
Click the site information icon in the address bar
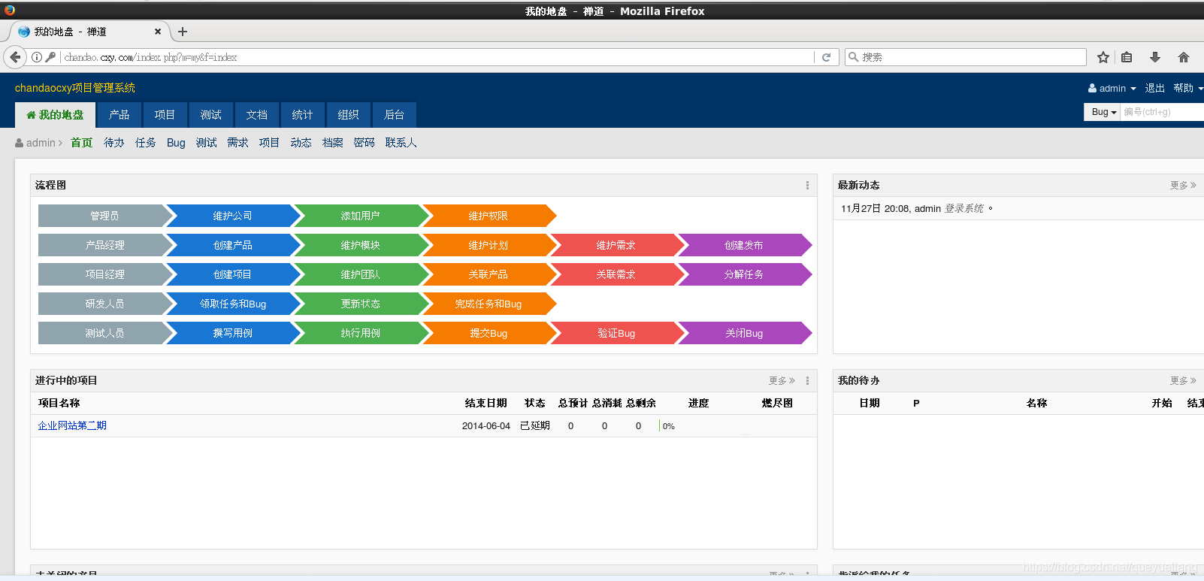(x=37, y=57)
